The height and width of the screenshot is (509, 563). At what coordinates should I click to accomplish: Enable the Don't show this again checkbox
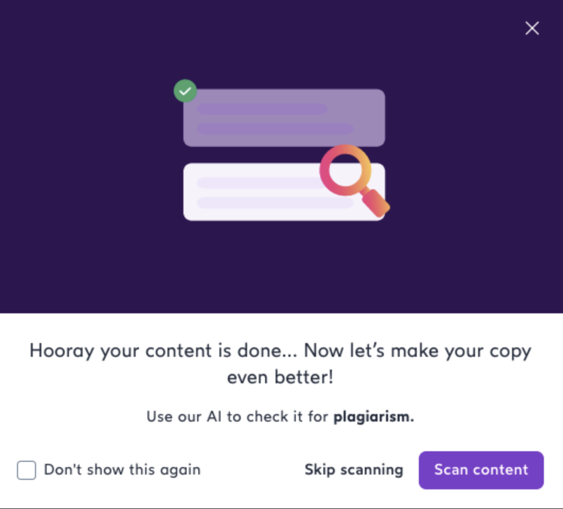click(x=27, y=470)
